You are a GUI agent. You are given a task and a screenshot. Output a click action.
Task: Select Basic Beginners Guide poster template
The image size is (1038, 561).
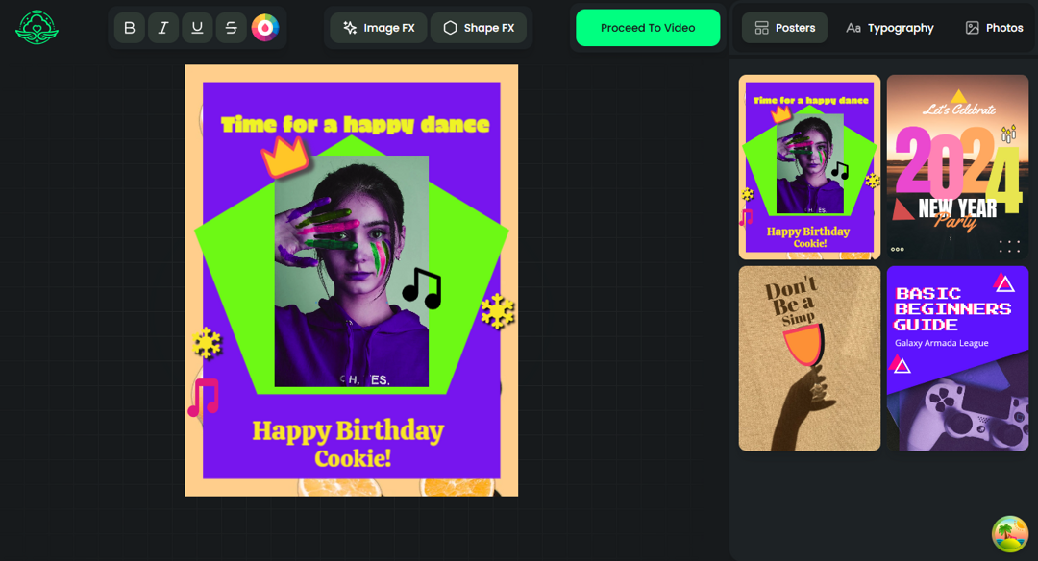click(x=957, y=358)
